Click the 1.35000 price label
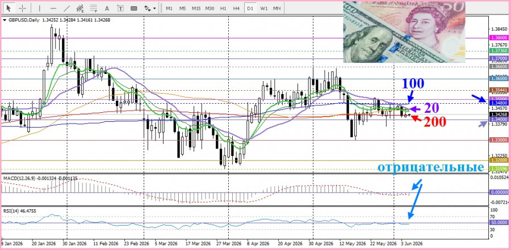511x250 pixels. (499, 99)
